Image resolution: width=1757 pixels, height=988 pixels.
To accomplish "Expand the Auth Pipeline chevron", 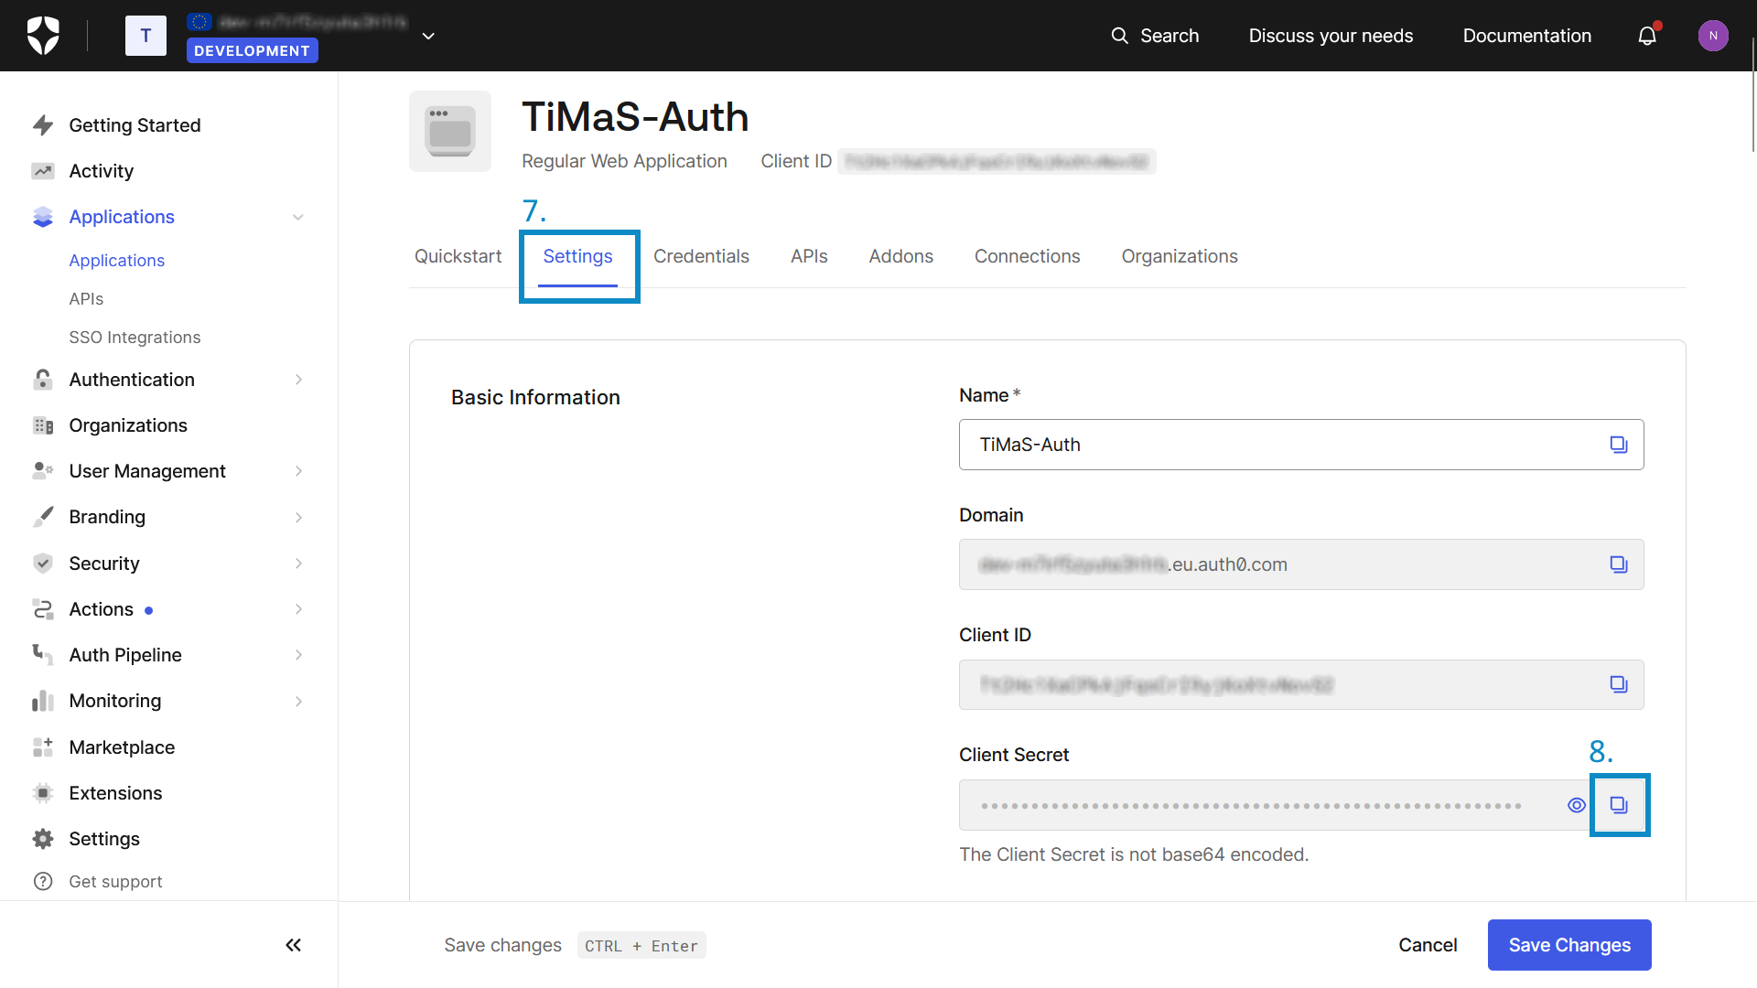I will pos(298,655).
